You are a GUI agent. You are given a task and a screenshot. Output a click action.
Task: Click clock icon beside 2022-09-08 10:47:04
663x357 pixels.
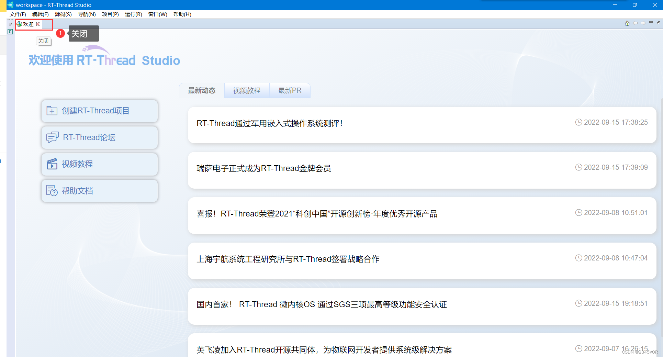coord(578,258)
